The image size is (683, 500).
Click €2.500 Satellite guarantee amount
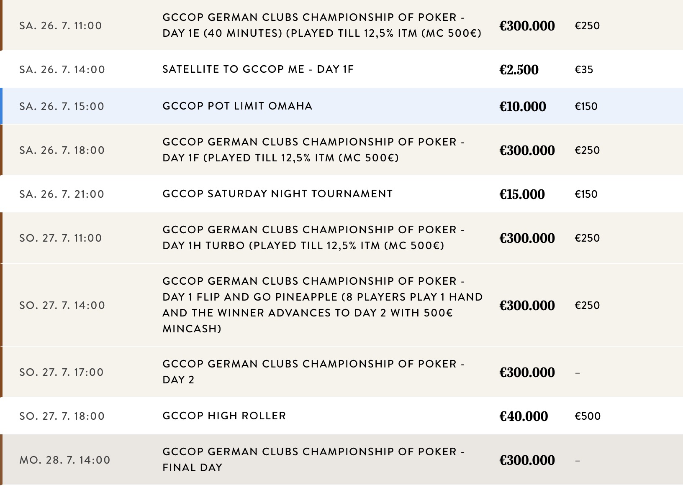pos(519,70)
